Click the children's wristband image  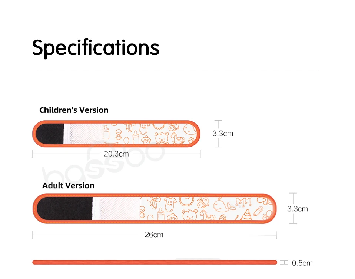116,134
